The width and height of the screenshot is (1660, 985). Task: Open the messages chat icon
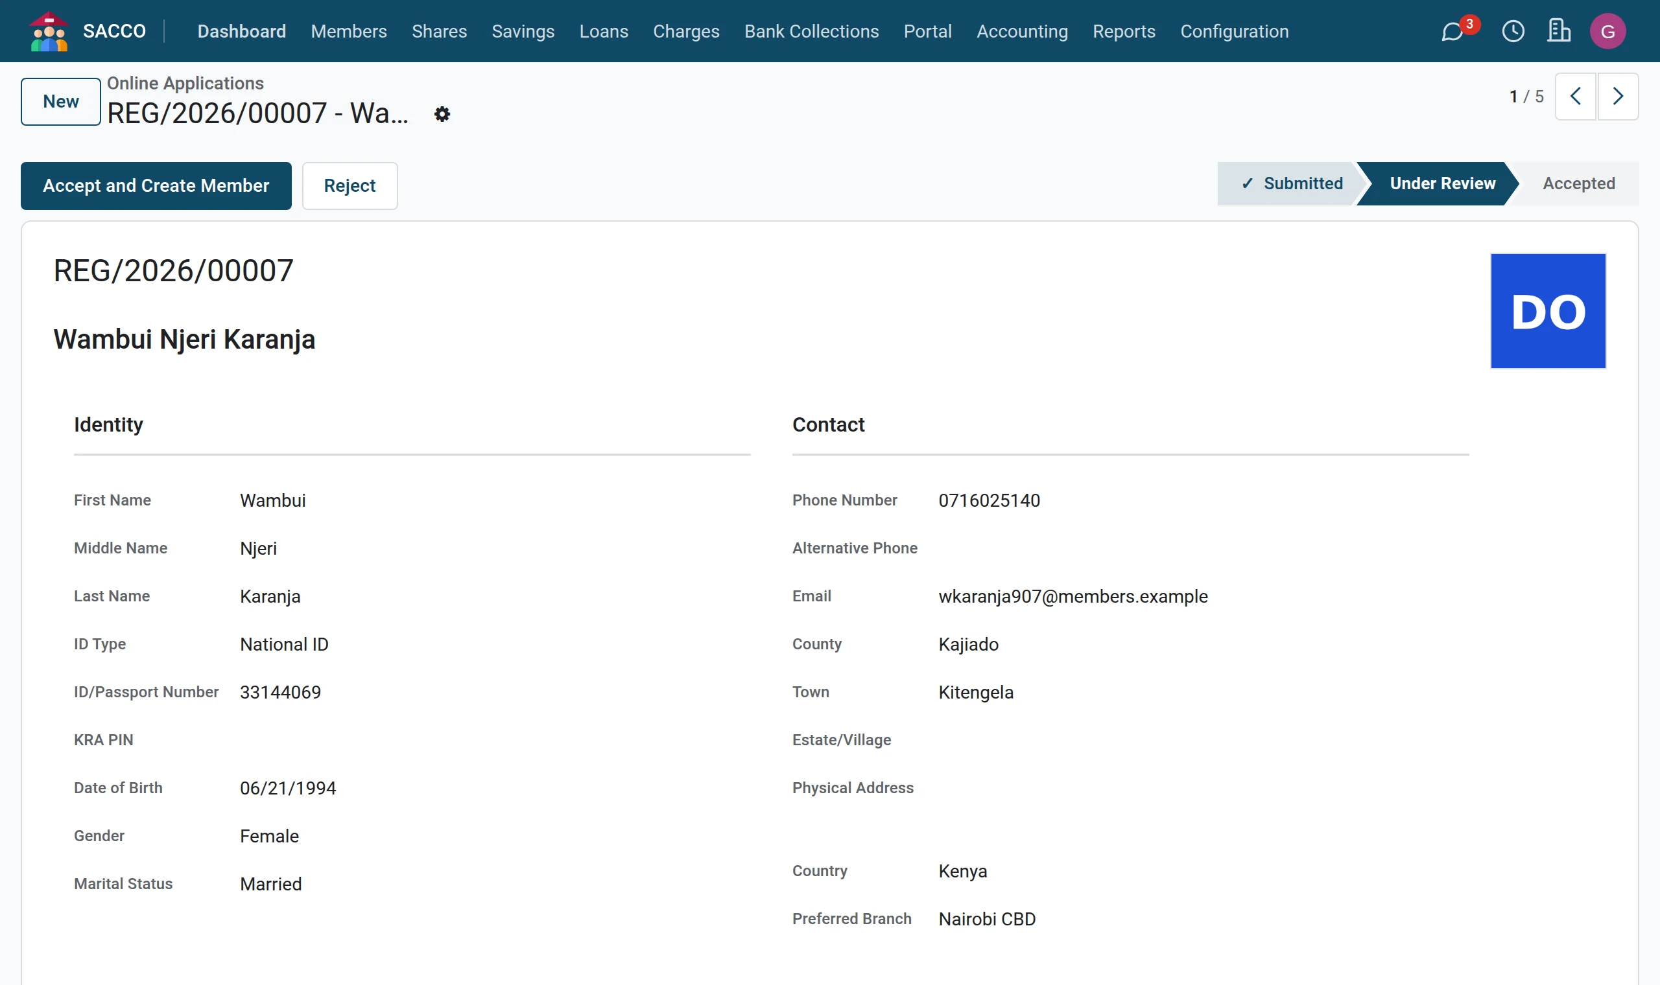coord(1452,31)
